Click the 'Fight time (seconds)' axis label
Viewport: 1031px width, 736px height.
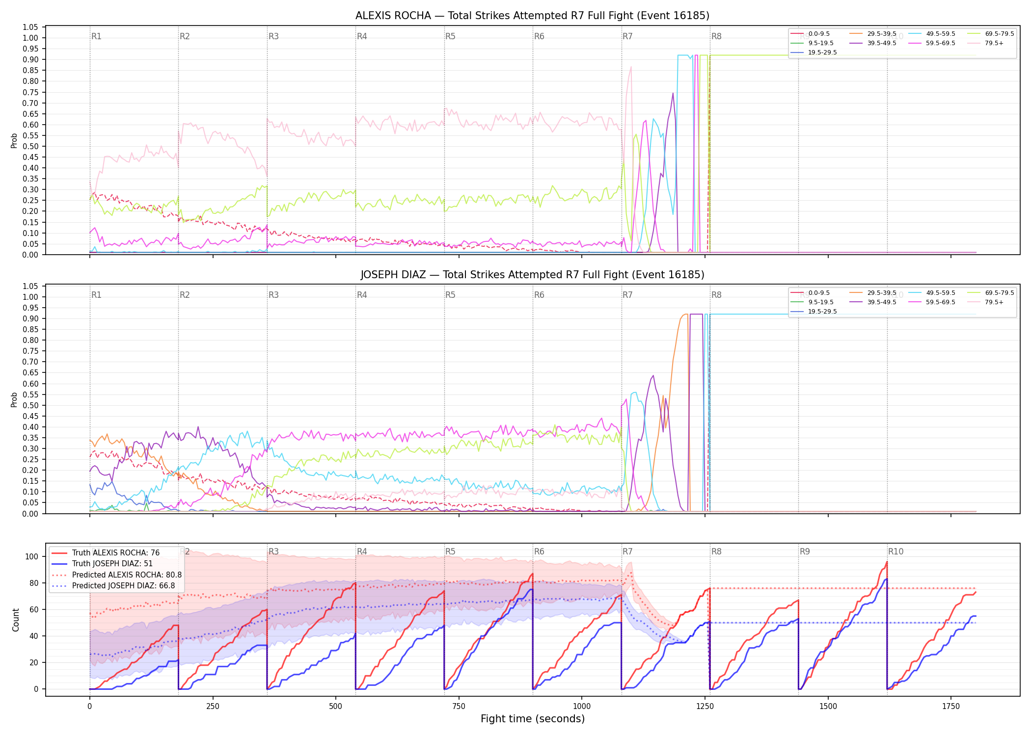pyautogui.click(x=533, y=719)
